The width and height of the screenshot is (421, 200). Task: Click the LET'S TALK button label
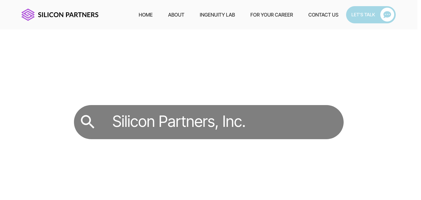[363, 15]
